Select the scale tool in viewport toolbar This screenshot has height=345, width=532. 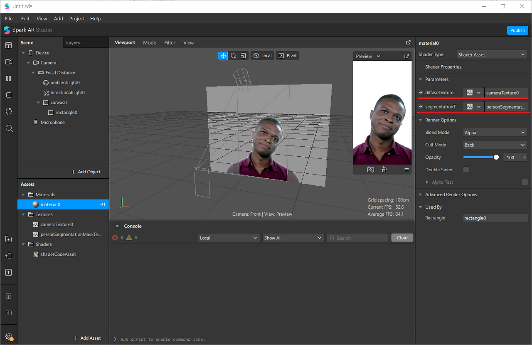[243, 56]
